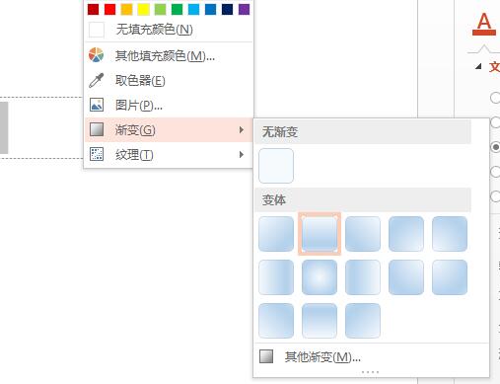Open 其他填充颜色(M)... color dialog

[x=169, y=56]
